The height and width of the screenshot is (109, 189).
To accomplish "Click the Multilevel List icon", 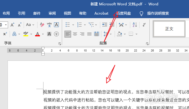I will 91,25.
